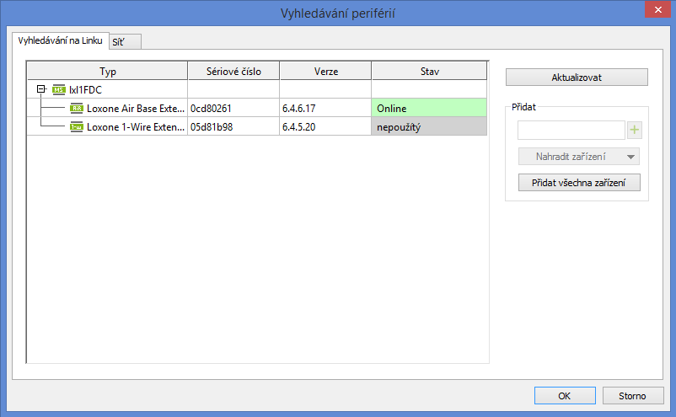Viewport: 676px width, 417px height.
Task: Click the Stav column header
Action: pyautogui.click(x=429, y=71)
